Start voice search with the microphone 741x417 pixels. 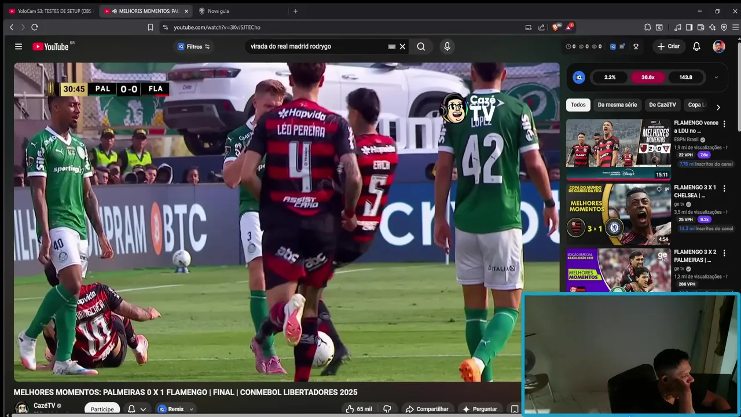coord(447,46)
